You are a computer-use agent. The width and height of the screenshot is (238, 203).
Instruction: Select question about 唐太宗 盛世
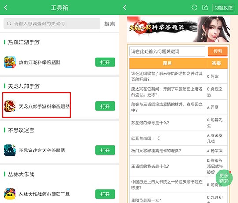(x=167, y=92)
